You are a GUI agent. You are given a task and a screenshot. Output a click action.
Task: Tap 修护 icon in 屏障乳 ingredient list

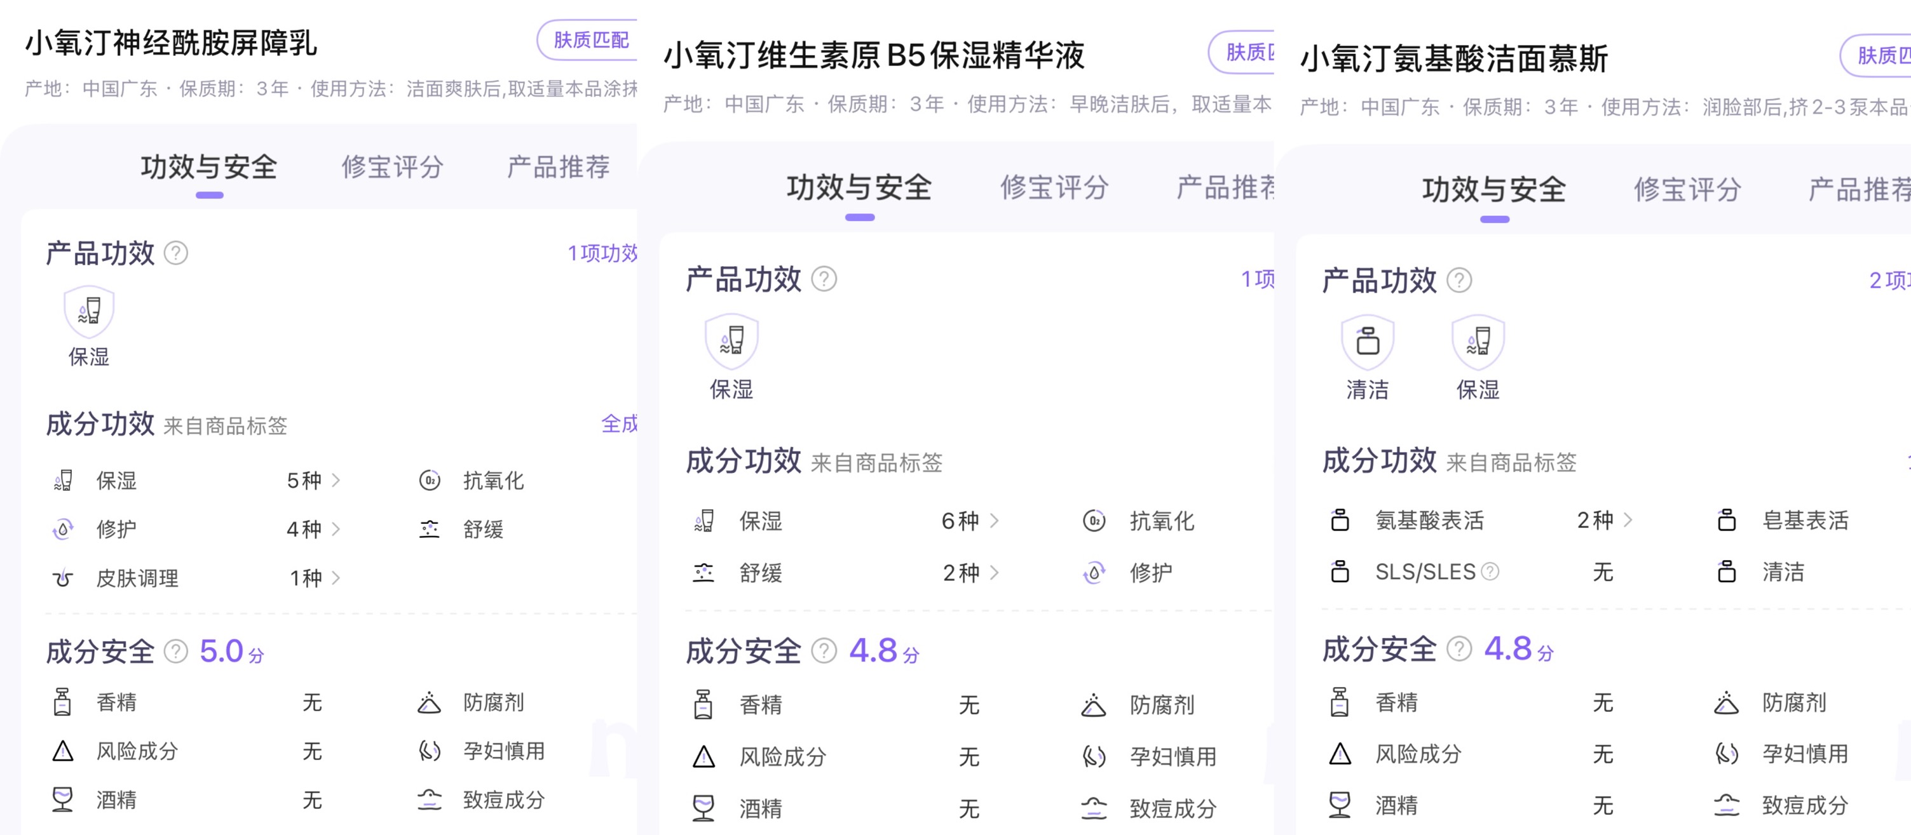(x=63, y=529)
